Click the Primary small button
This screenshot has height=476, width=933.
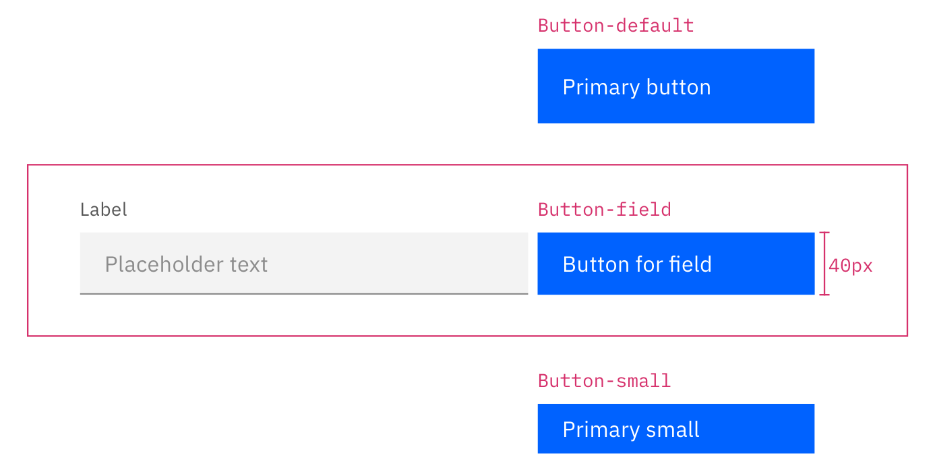[675, 429]
